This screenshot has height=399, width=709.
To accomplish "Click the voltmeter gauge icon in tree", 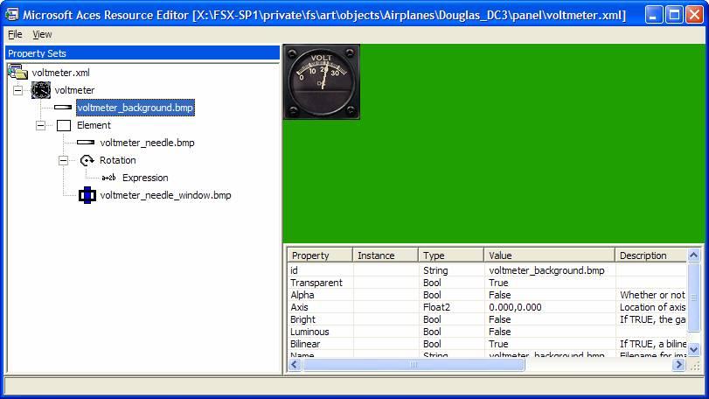I will pyautogui.click(x=41, y=90).
